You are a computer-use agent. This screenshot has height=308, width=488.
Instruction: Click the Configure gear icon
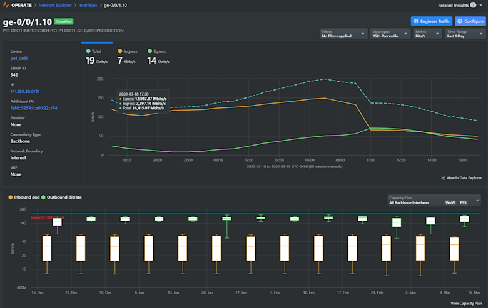(x=460, y=21)
